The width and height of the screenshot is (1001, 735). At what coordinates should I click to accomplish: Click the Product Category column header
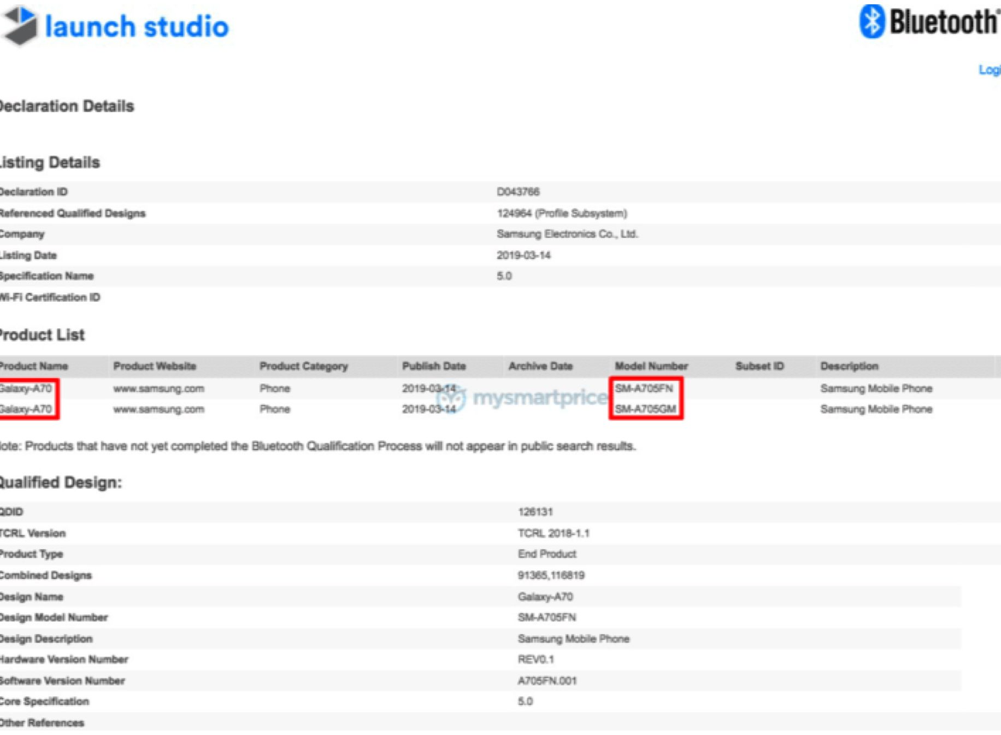pyautogui.click(x=303, y=366)
